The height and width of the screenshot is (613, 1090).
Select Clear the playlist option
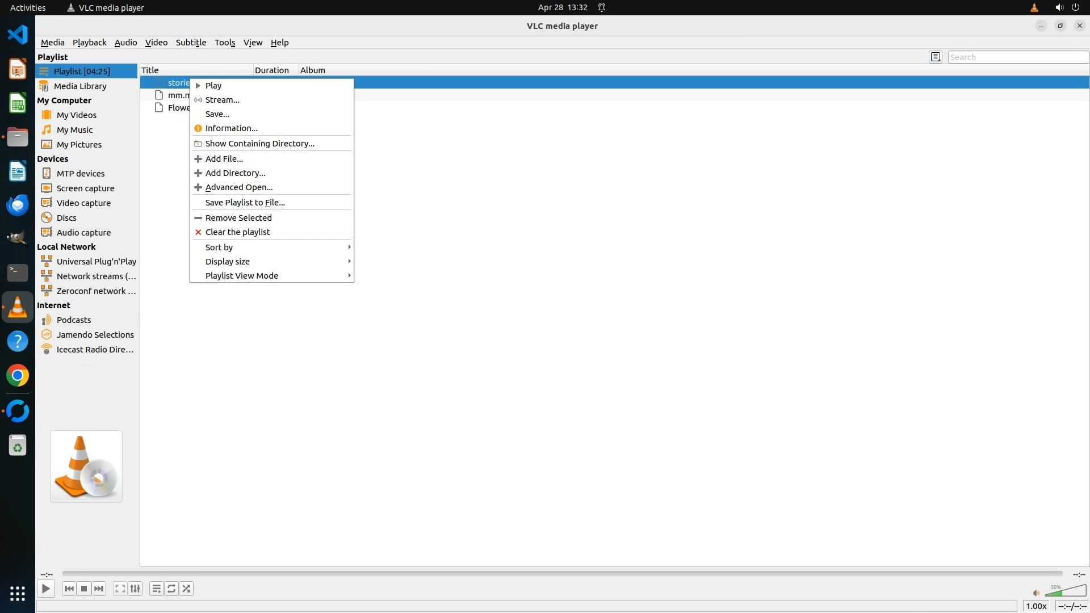(237, 232)
